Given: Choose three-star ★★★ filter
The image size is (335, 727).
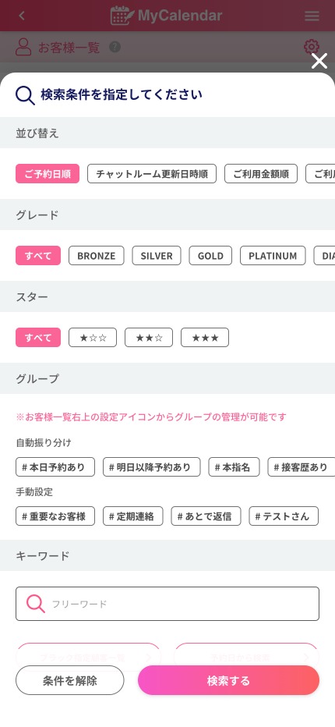Looking at the screenshot, I should 205,338.
